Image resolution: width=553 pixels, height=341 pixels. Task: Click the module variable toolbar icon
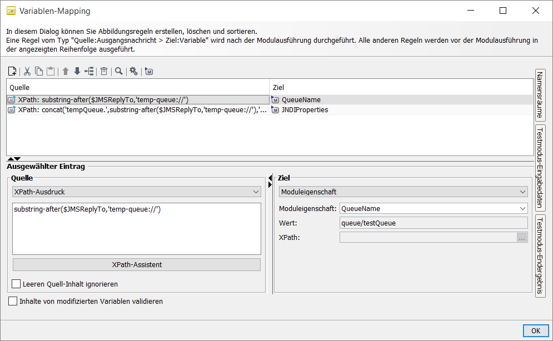(x=148, y=71)
